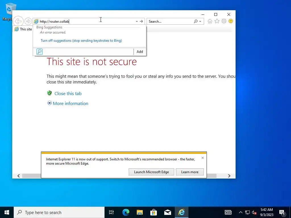Click the taskbar 'Type here to search' box
The height and width of the screenshot is (218, 291).
point(59,212)
